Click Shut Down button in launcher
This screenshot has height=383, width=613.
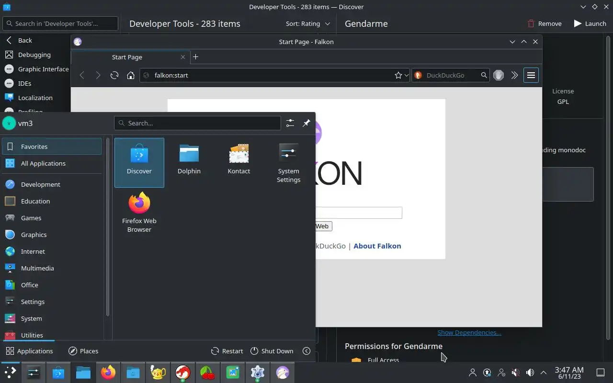point(272,351)
